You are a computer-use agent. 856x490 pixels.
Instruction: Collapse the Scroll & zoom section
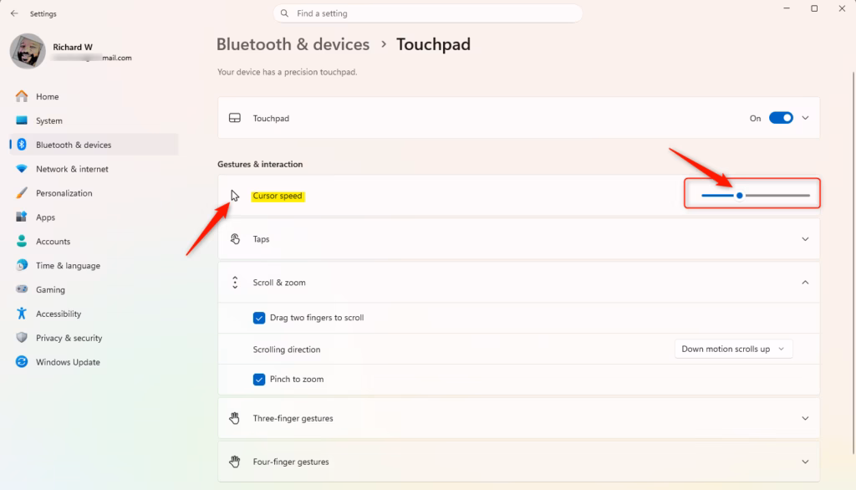805,283
